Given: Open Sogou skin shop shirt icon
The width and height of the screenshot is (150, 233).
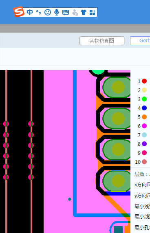Looking at the screenshot, I should (84, 12).
